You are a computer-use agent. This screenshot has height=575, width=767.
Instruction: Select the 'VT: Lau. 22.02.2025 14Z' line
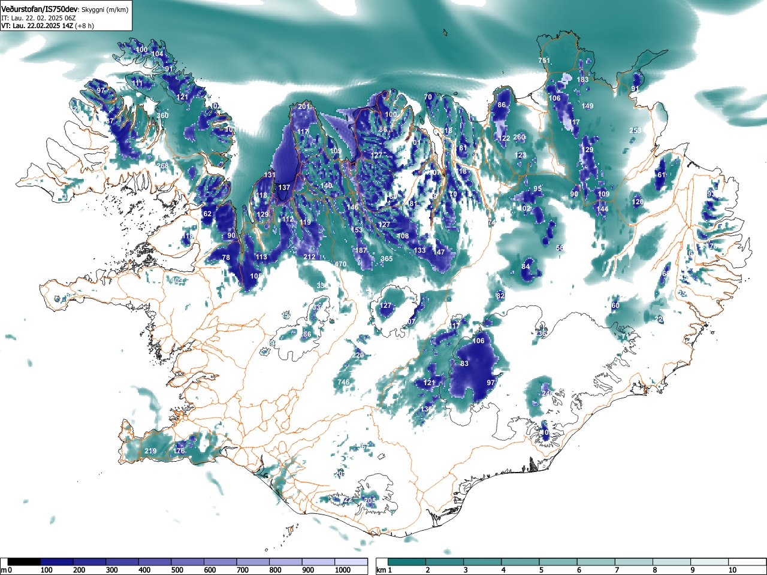37,26
